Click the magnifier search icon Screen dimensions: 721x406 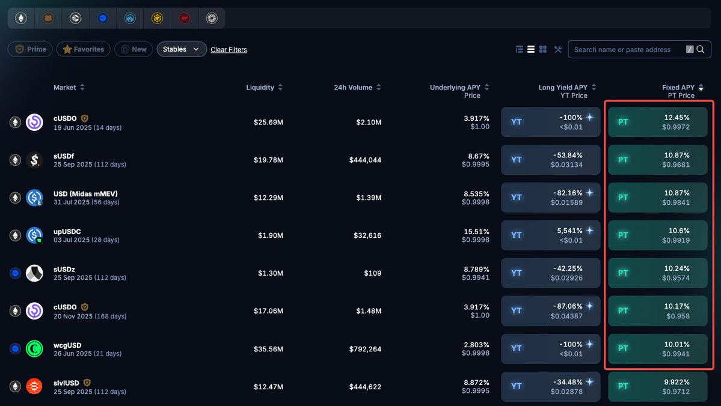pos(701,49)
